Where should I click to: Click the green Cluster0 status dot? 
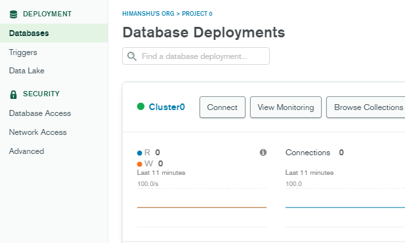click(x=140, y=106)
